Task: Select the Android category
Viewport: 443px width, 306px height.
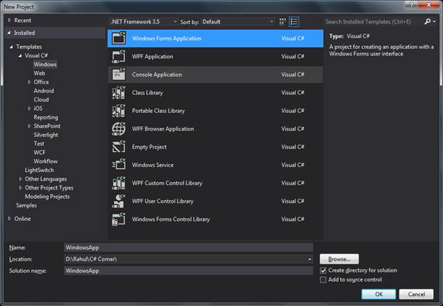Action: click(x=44, y=91)
